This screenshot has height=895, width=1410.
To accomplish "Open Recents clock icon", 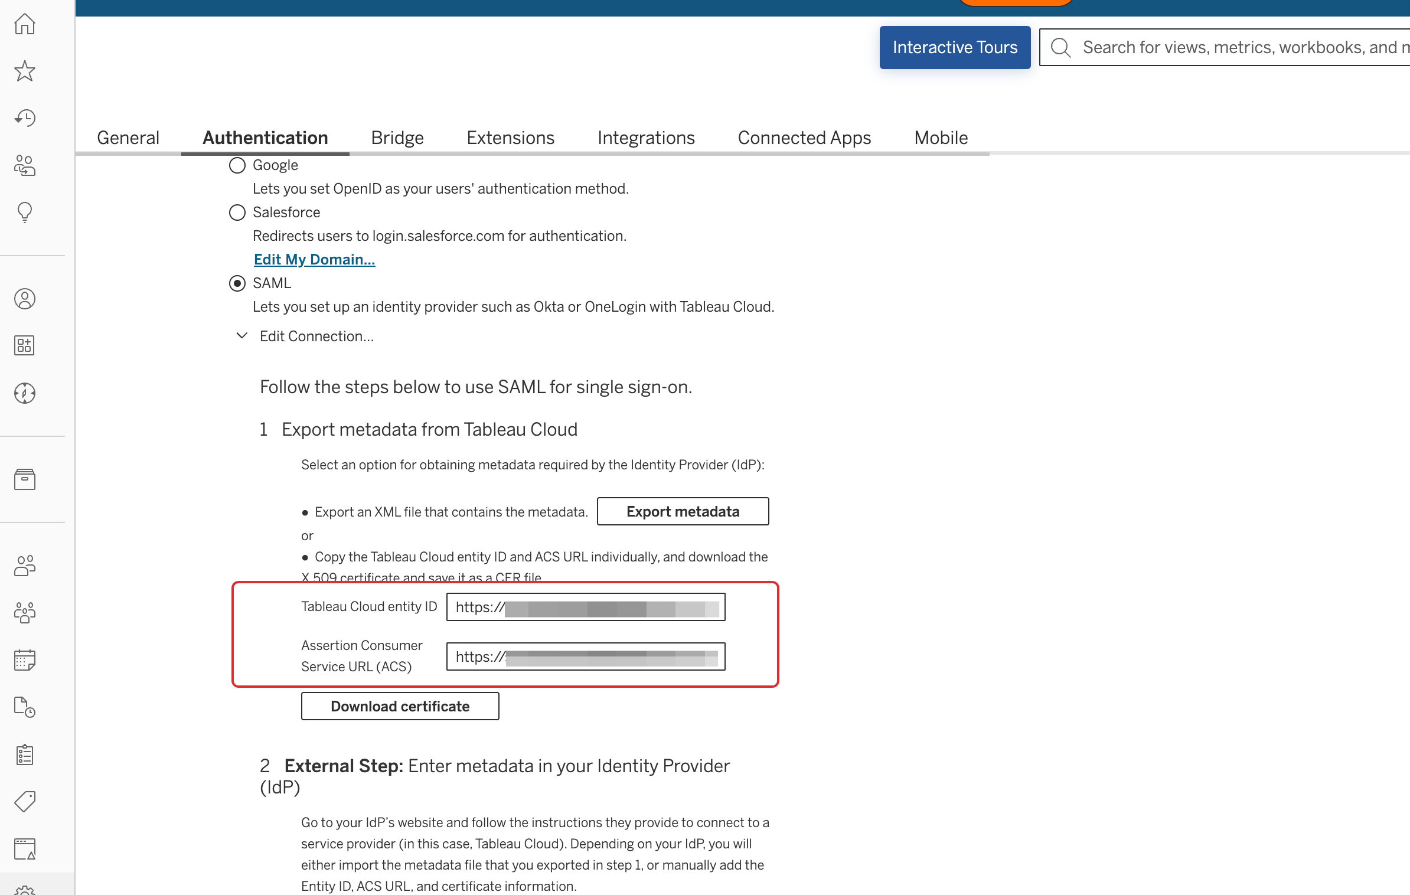I will click(25, 118).
